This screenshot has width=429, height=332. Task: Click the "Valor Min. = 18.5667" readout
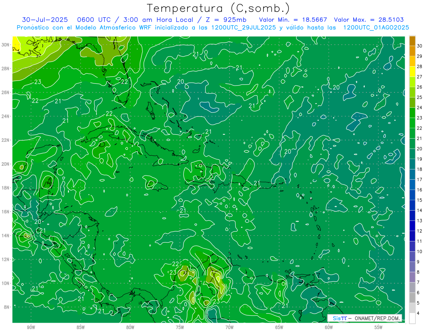coord(293,20)
